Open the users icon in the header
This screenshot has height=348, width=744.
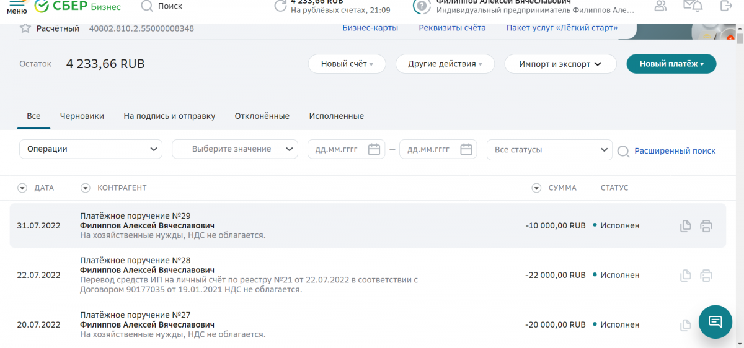pos(660,6)
